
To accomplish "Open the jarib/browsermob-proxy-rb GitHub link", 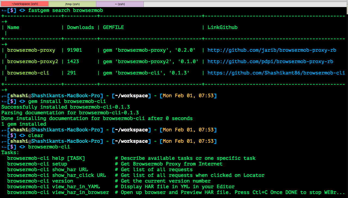I will (x=272, y=50).
